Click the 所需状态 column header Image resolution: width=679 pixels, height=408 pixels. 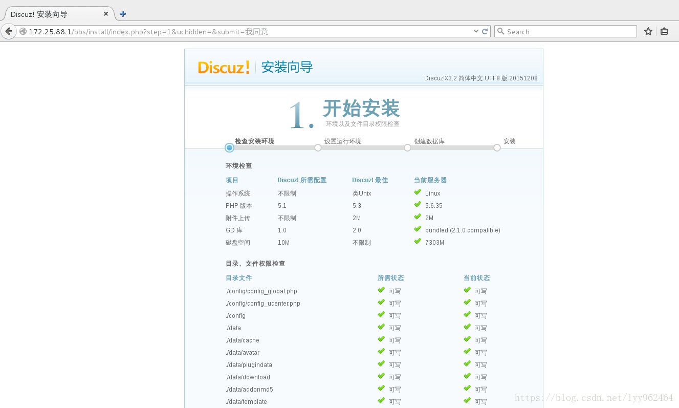390,278
